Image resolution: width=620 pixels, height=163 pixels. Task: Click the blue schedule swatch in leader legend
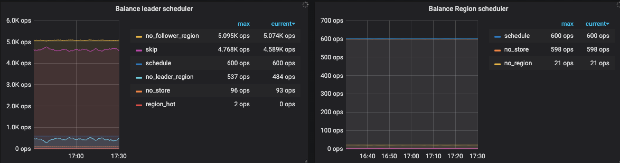click(x=139, y=64)
